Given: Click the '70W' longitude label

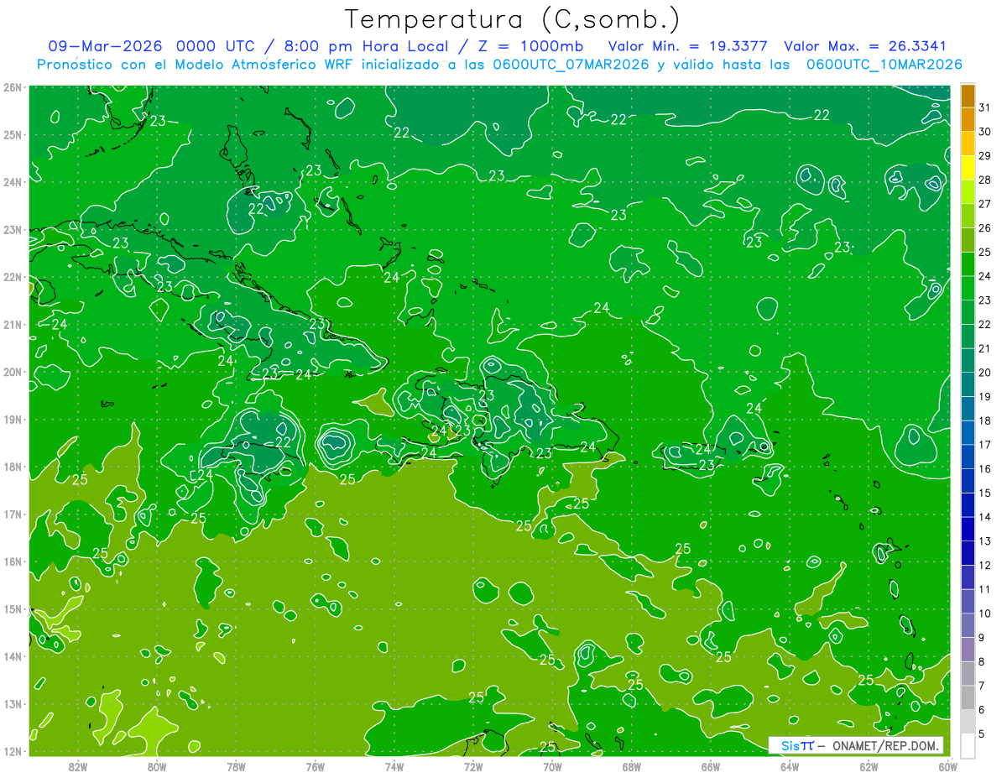Looking at the screenshot, I should click(x=552, y=766).
